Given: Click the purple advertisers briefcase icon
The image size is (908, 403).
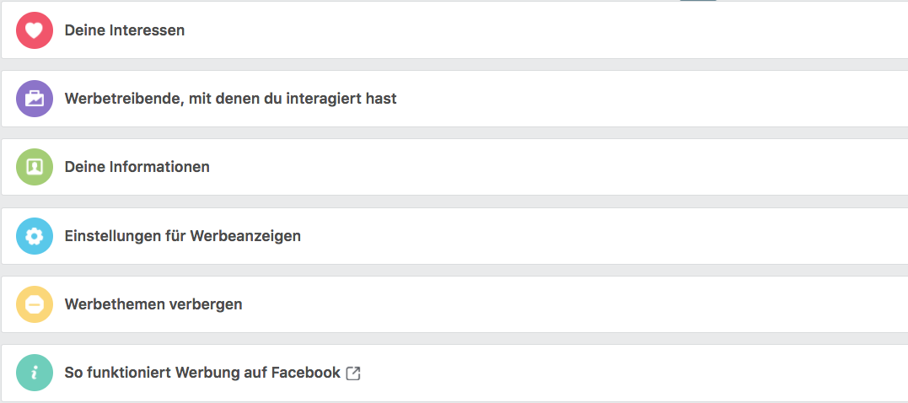Looking at the screenshot, I should coord(34,99).
